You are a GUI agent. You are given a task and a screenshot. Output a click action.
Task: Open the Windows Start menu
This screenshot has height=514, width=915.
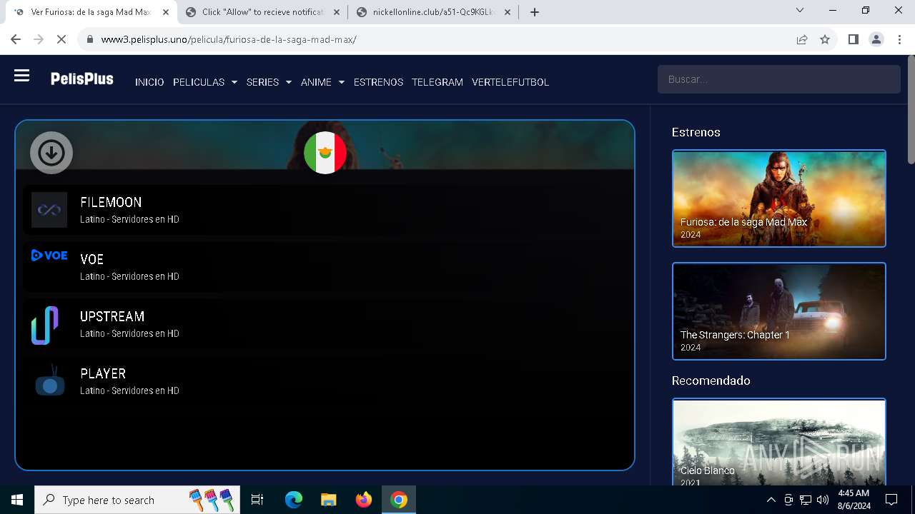click(x=17, y=500)
